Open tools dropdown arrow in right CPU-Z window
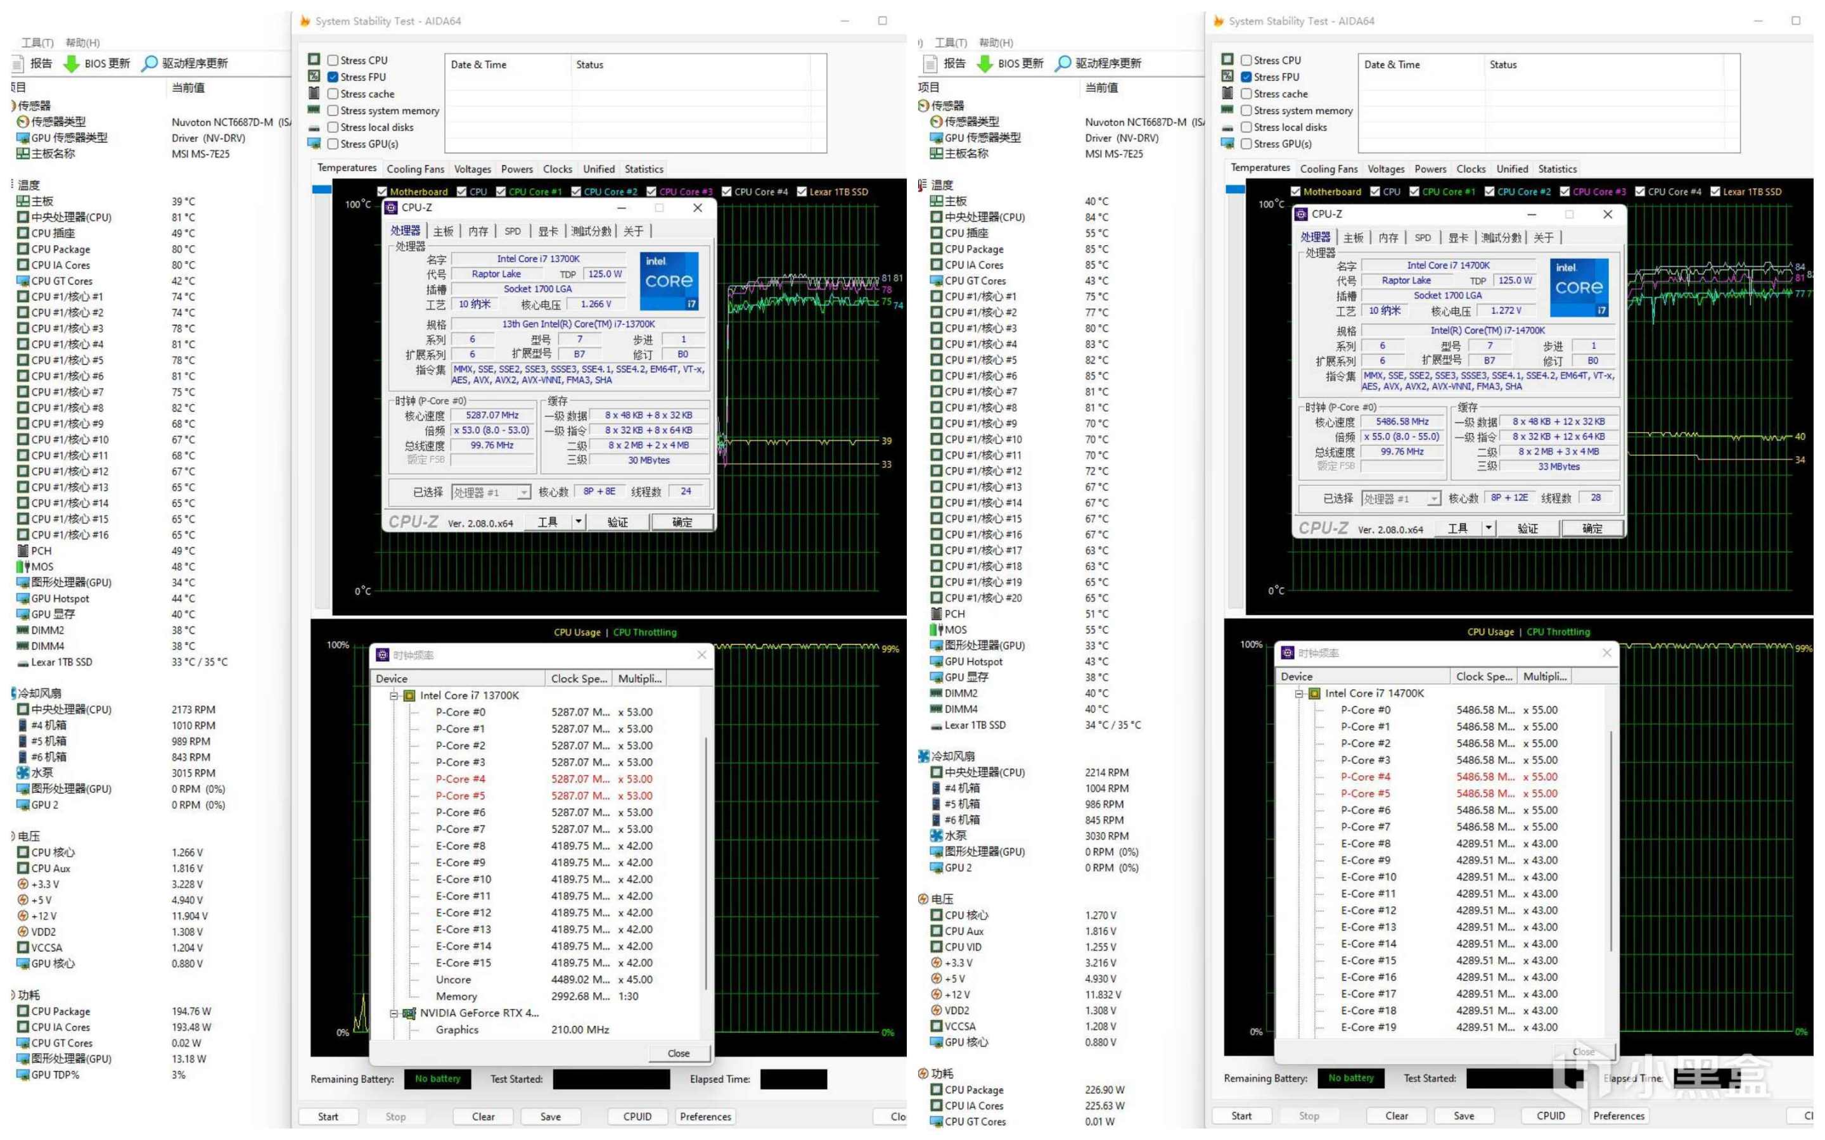This screenshot has height=1140, width=1825. pos(1489,528)
